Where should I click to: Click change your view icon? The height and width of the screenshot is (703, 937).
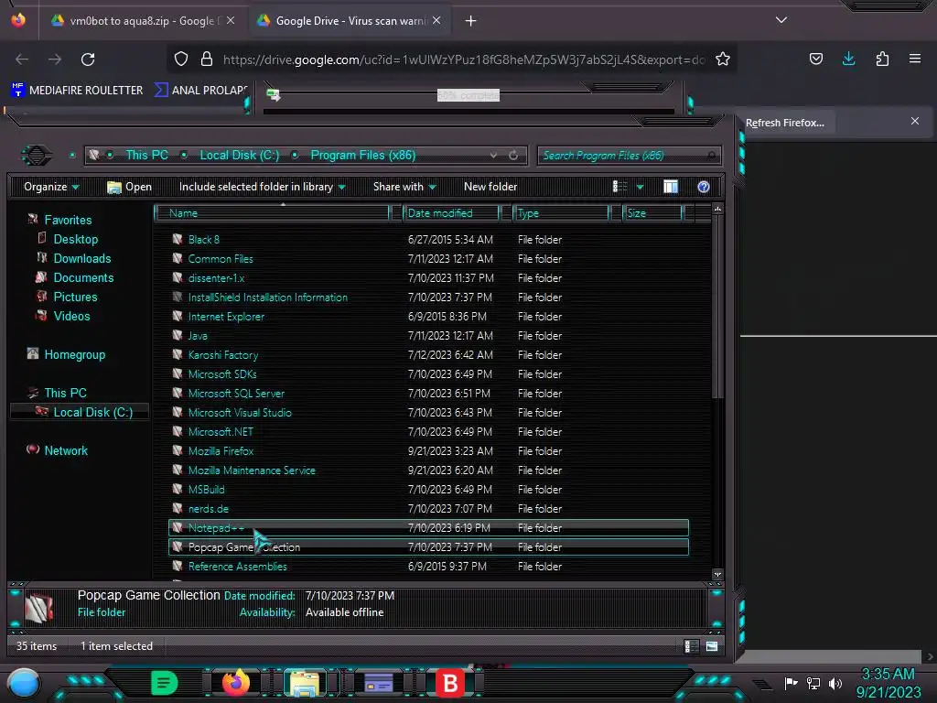coord(619,187)
